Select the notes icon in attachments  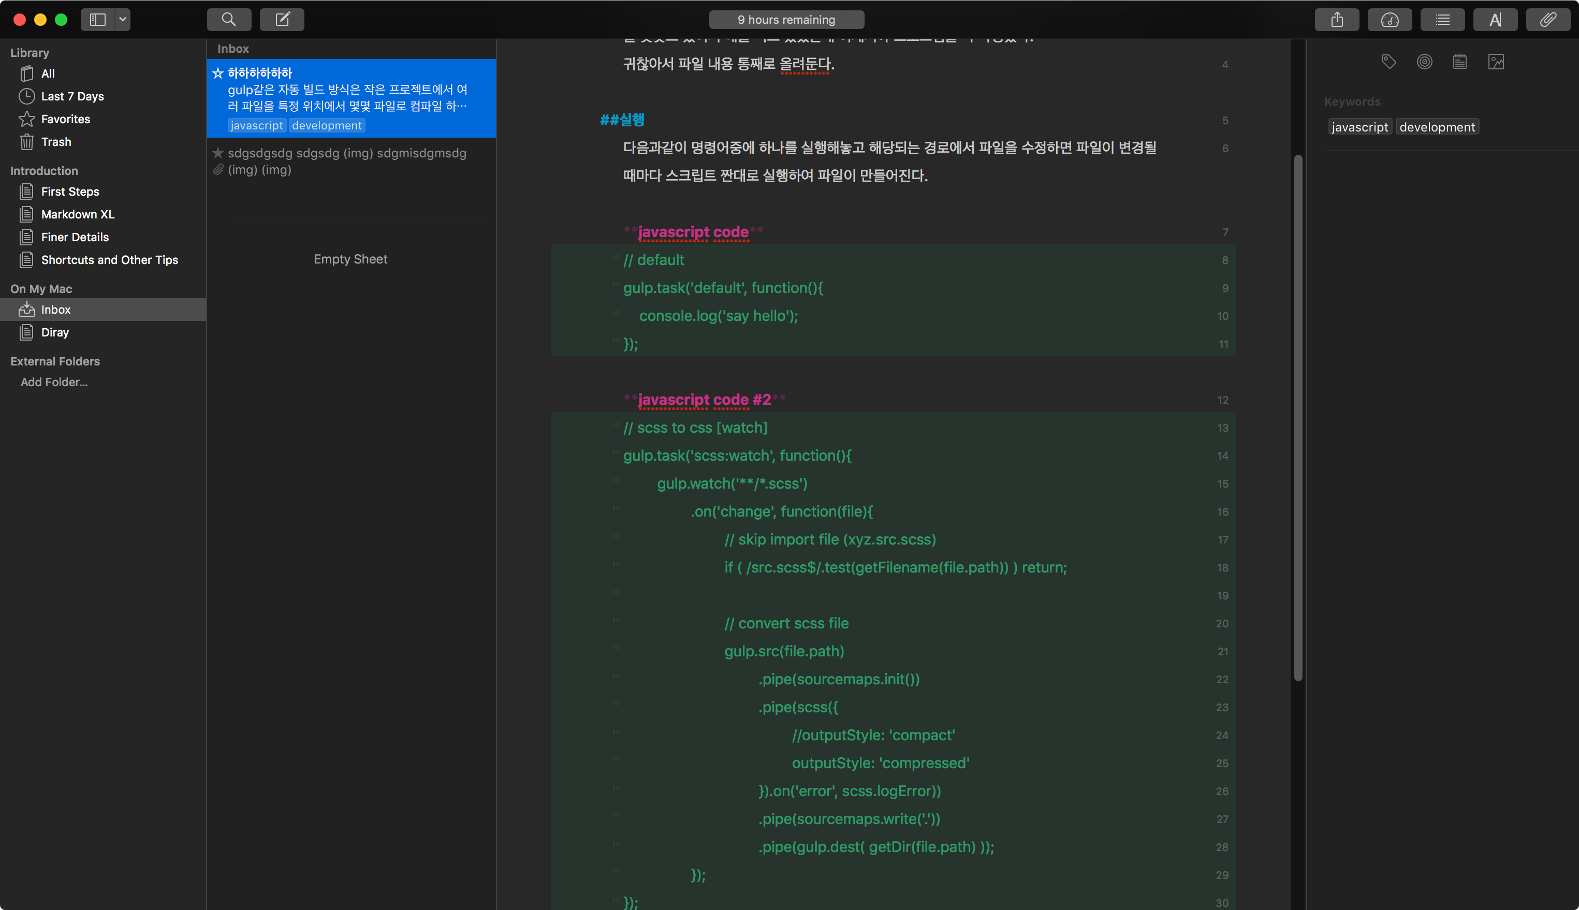[1459, 61]
